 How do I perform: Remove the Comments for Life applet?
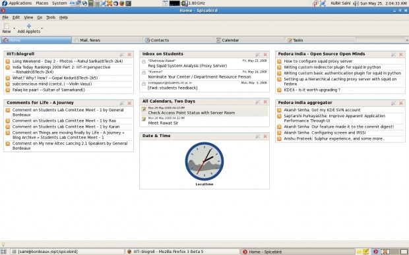point(129,103)
